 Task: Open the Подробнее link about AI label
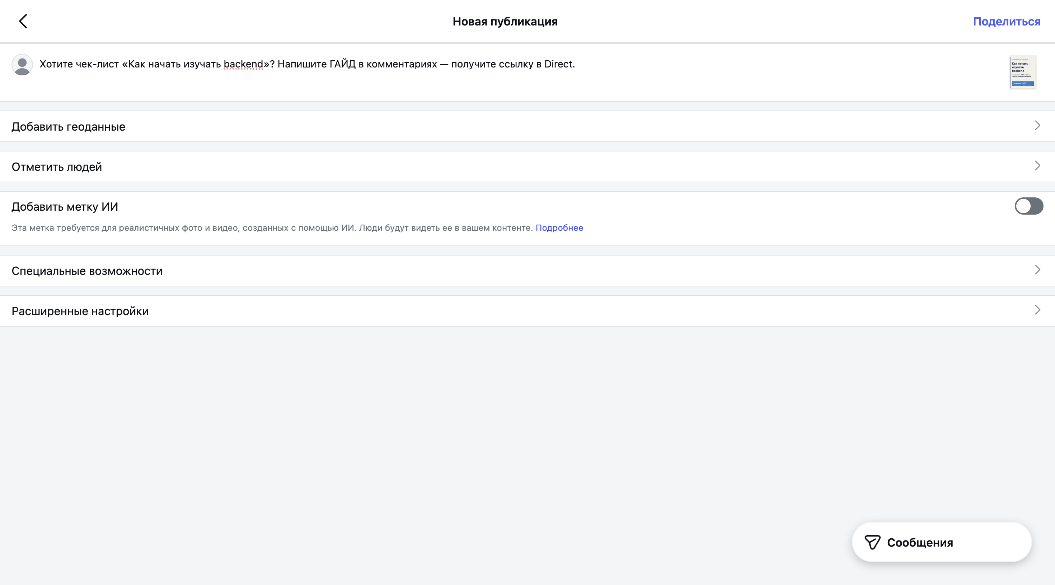point(559,228)
